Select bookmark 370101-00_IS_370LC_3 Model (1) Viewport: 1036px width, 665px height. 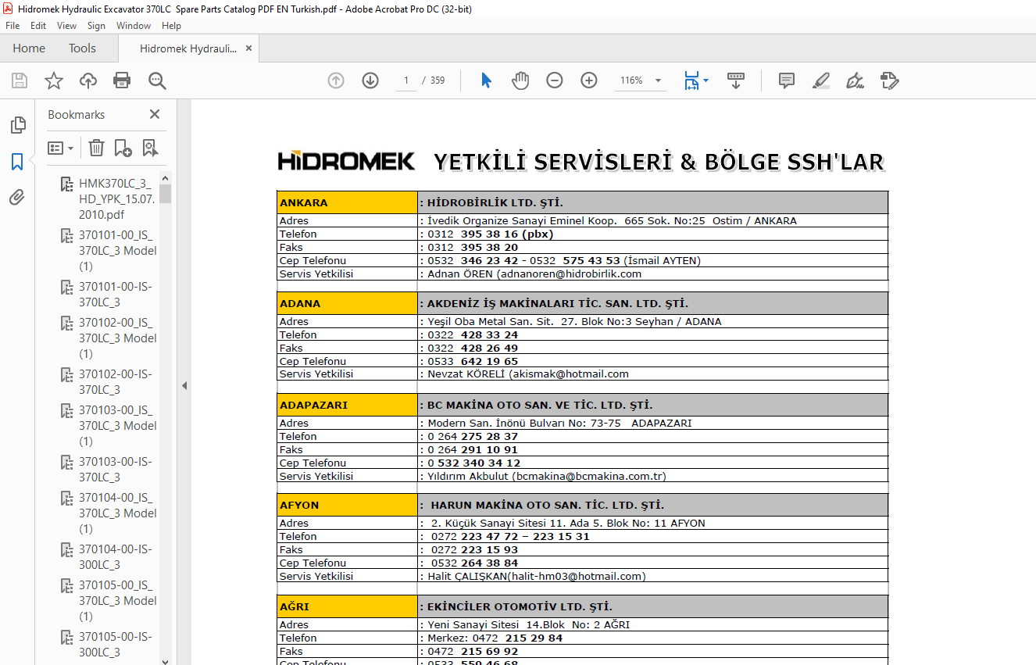pyautogui.click(x=117, y=251)
